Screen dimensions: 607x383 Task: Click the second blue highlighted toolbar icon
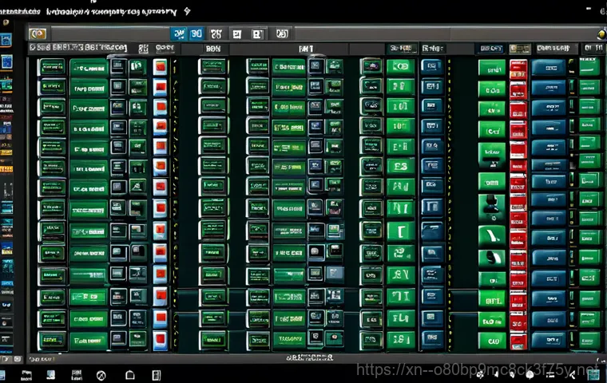[196, 34]
